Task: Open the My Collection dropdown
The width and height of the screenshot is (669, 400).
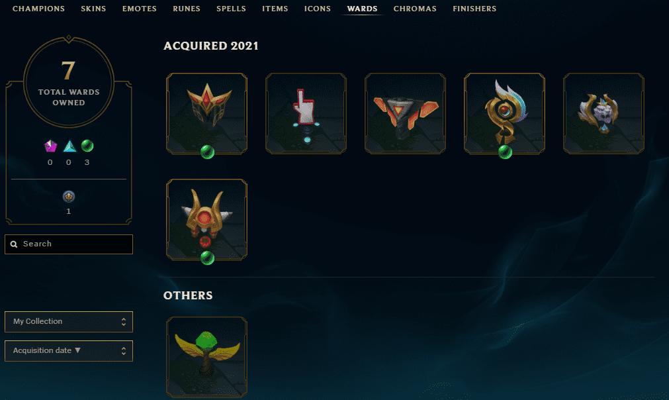Action: tap(69, 321)
